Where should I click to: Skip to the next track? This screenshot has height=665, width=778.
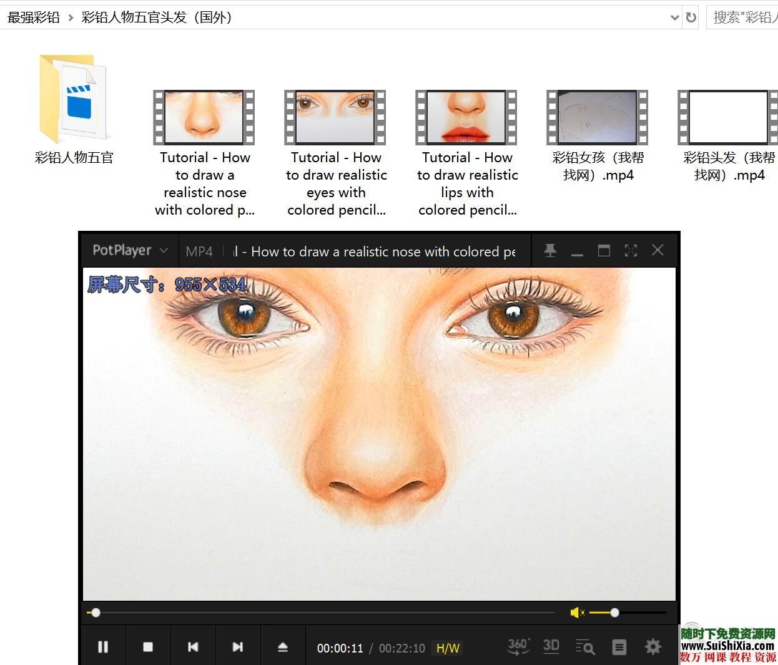(x=237, y=647)
